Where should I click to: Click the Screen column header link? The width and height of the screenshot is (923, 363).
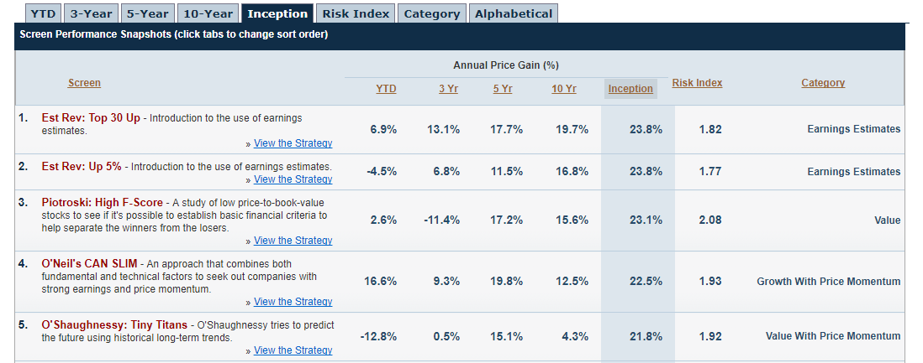[x=84, y=83]
